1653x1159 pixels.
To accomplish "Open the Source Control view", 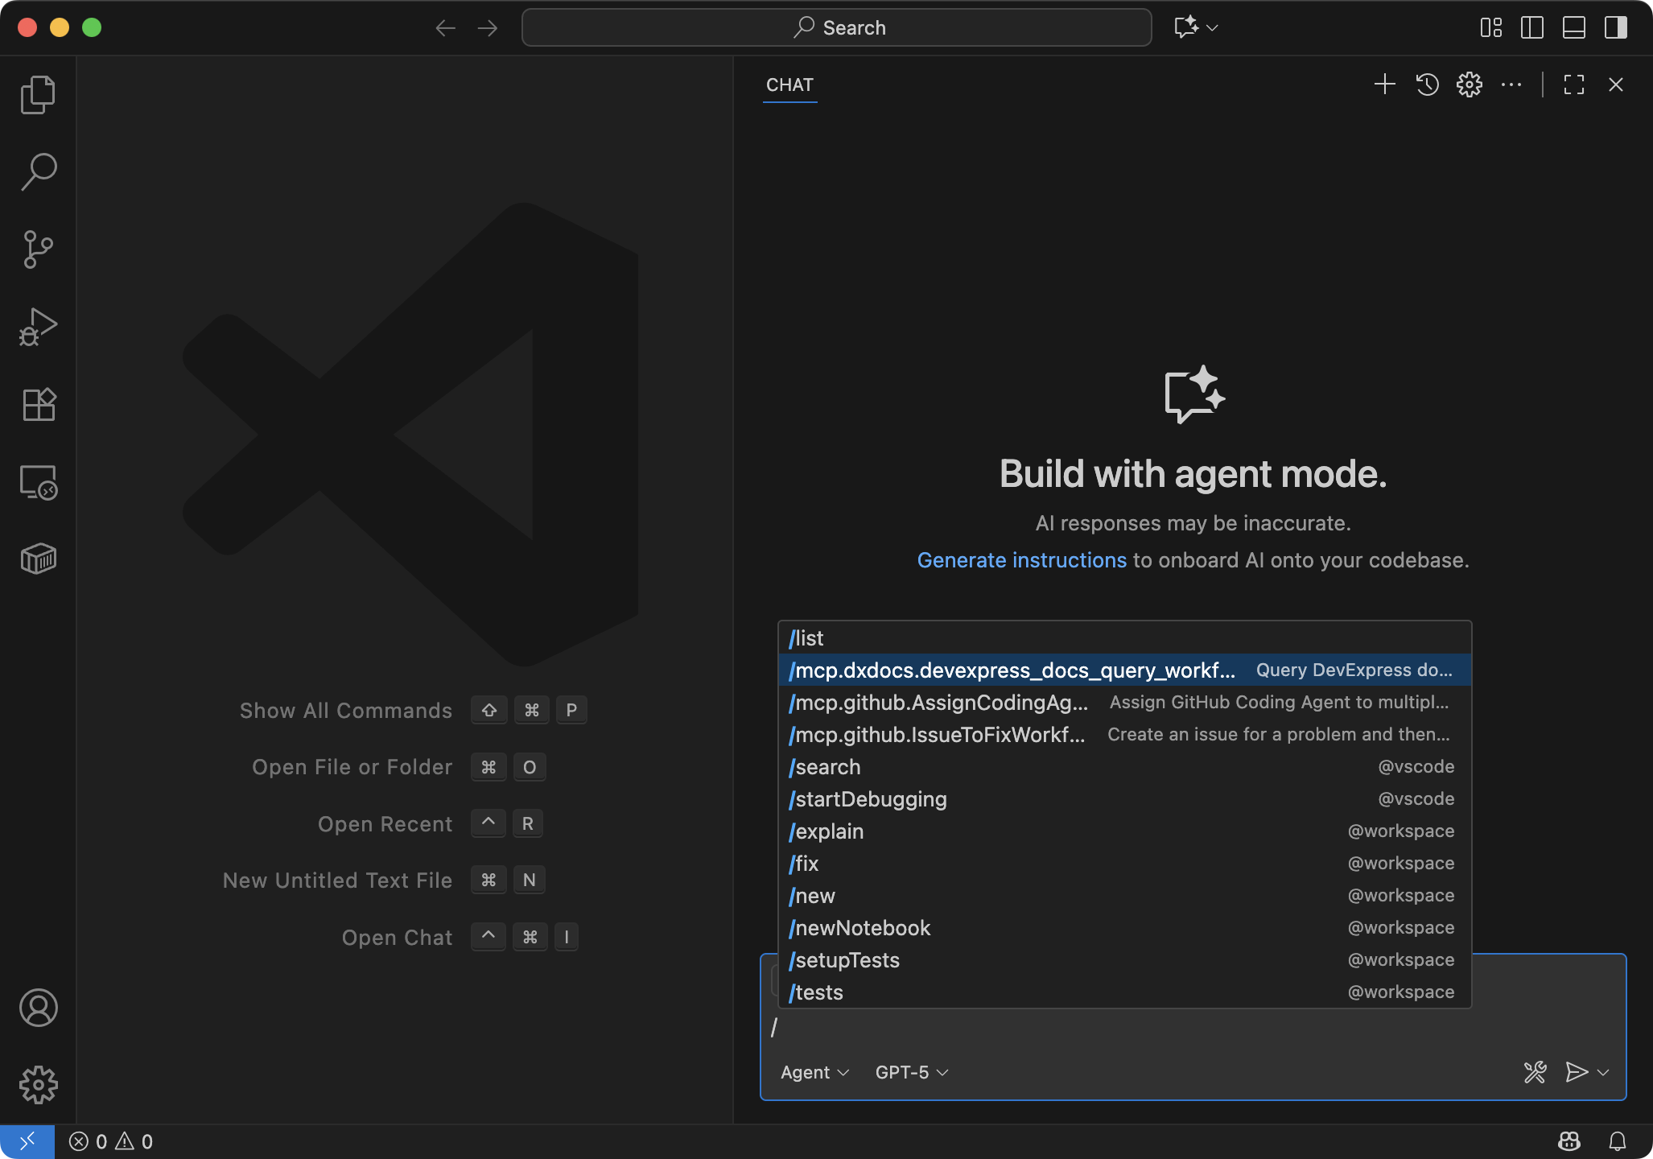I will [x=38, y=250].
